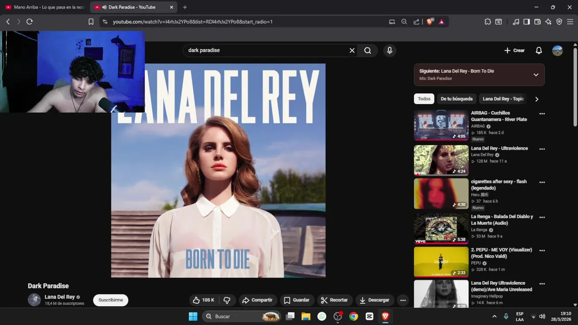Open the Brave Rewards triangle icon
Viewport: 578px width, 325px height.
point(442,22)
